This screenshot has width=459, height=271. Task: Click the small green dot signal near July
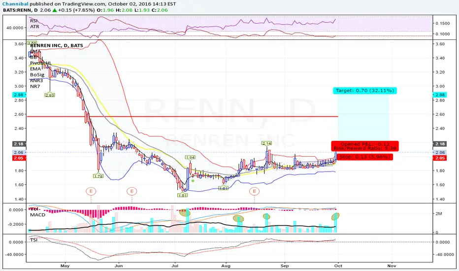pyautogui.click(x=193, y=181)
